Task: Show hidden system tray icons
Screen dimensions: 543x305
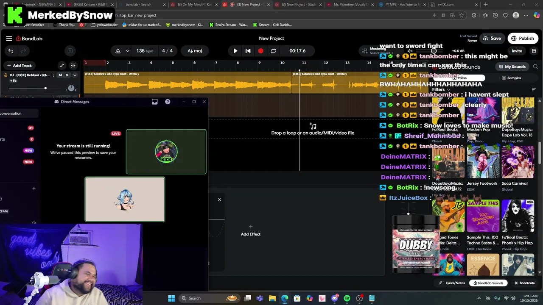Action: (x=479, y=298)
